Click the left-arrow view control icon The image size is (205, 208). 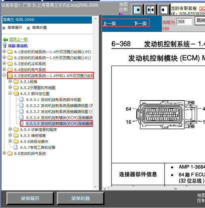[x=164, y=10]
